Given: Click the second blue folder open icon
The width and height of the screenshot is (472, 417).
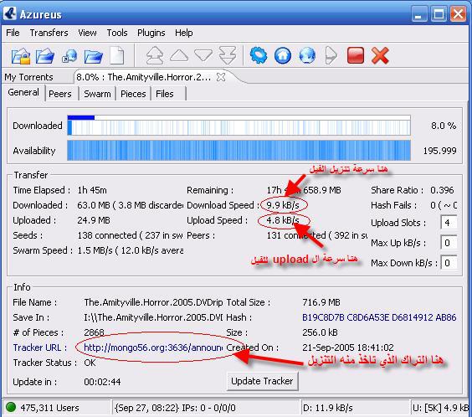Looking at the screenshot, I should (45, 56).
